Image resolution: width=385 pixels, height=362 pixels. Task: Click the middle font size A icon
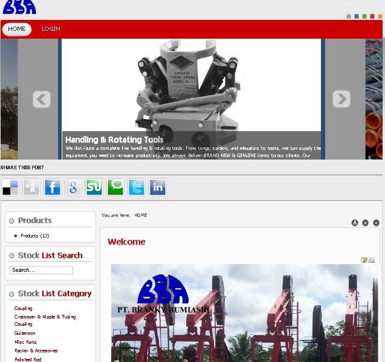(365, 223)
